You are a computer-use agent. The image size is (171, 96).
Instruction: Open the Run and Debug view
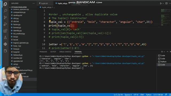click(5, 24)
